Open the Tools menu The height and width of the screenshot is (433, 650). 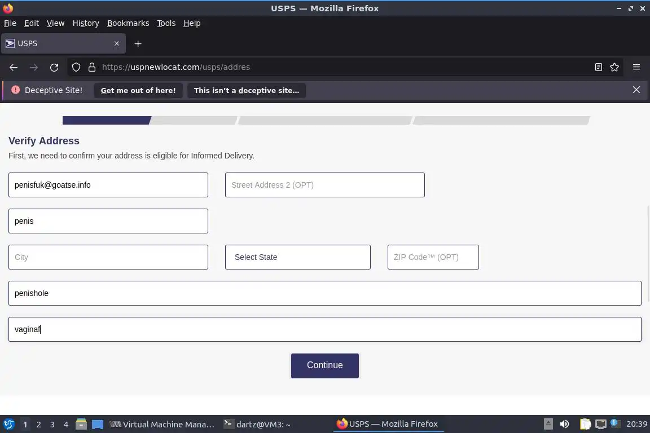click(166, 23)
